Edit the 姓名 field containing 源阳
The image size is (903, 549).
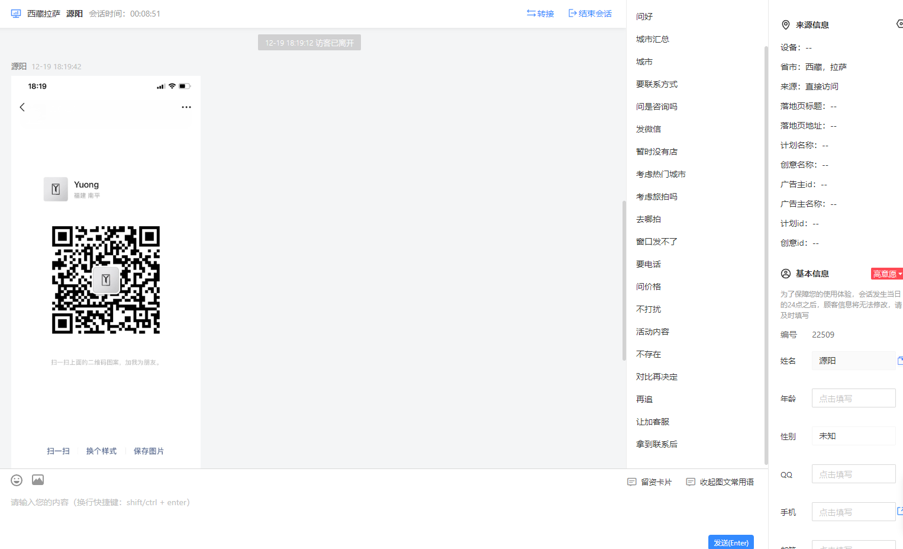click(853, 361)
